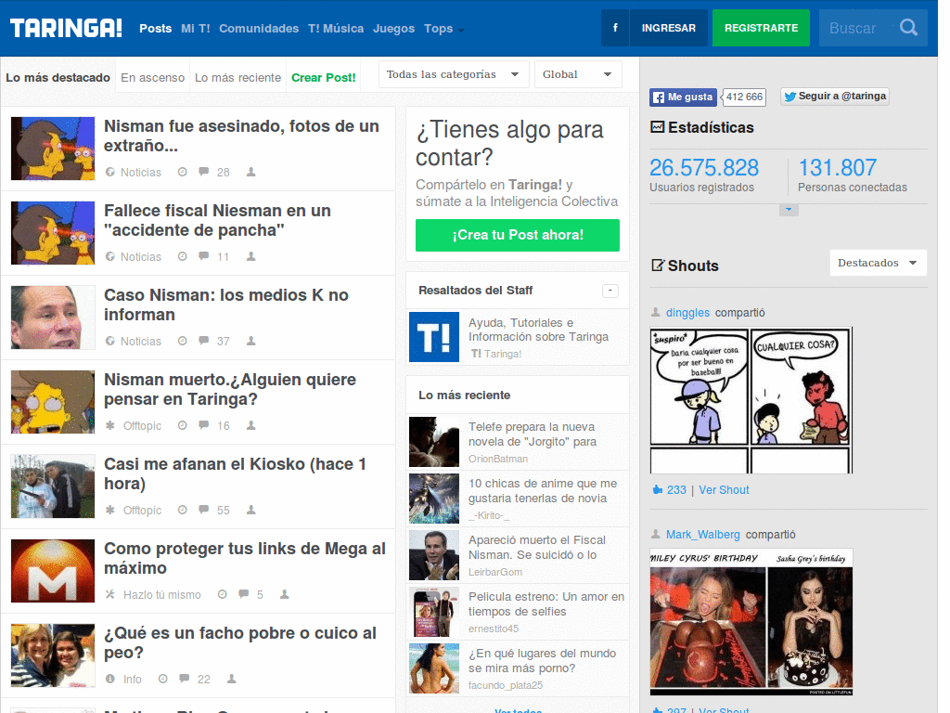Click user icon on Nisman fue asesinado post

250,172
